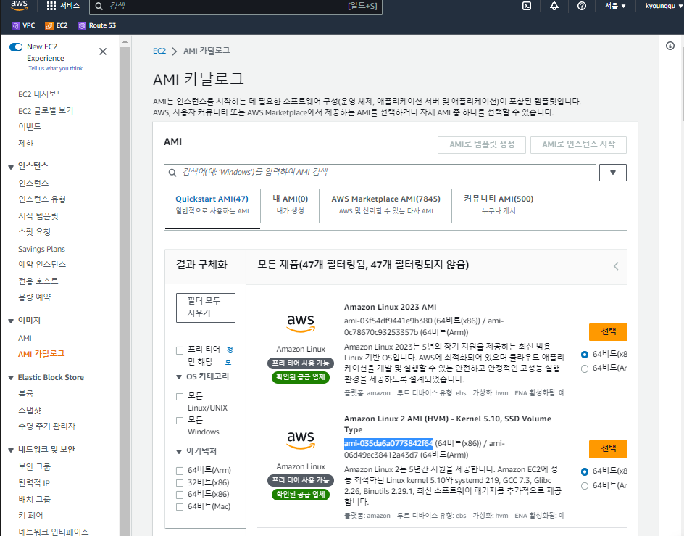The width and height of the screenshot is (684, 536).
Task: Open the notifications bell
Action: [x=554, y=6]
